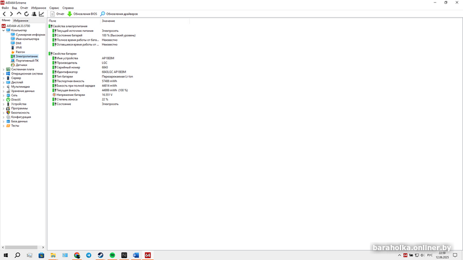The width and height of the screenshot is (463, 260).
Task: Open Steam from the taskbar
Action: point(100,255)
